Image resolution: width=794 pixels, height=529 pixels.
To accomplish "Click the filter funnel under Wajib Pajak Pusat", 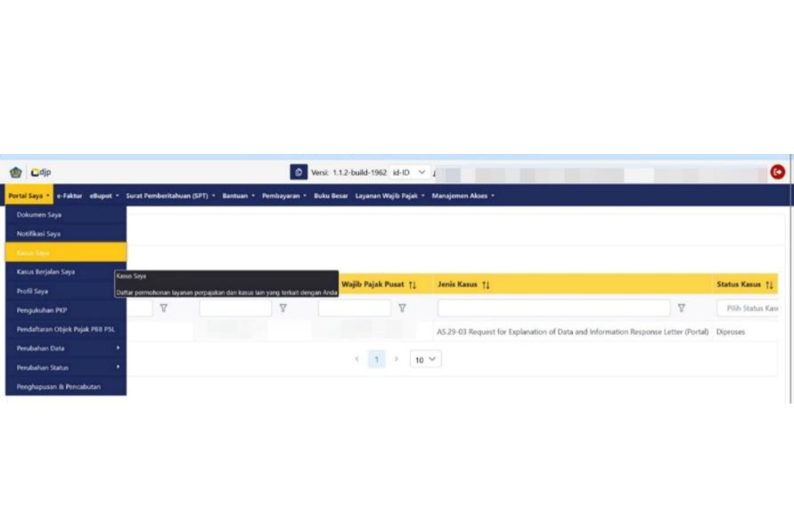I will [x=402, y=308].
